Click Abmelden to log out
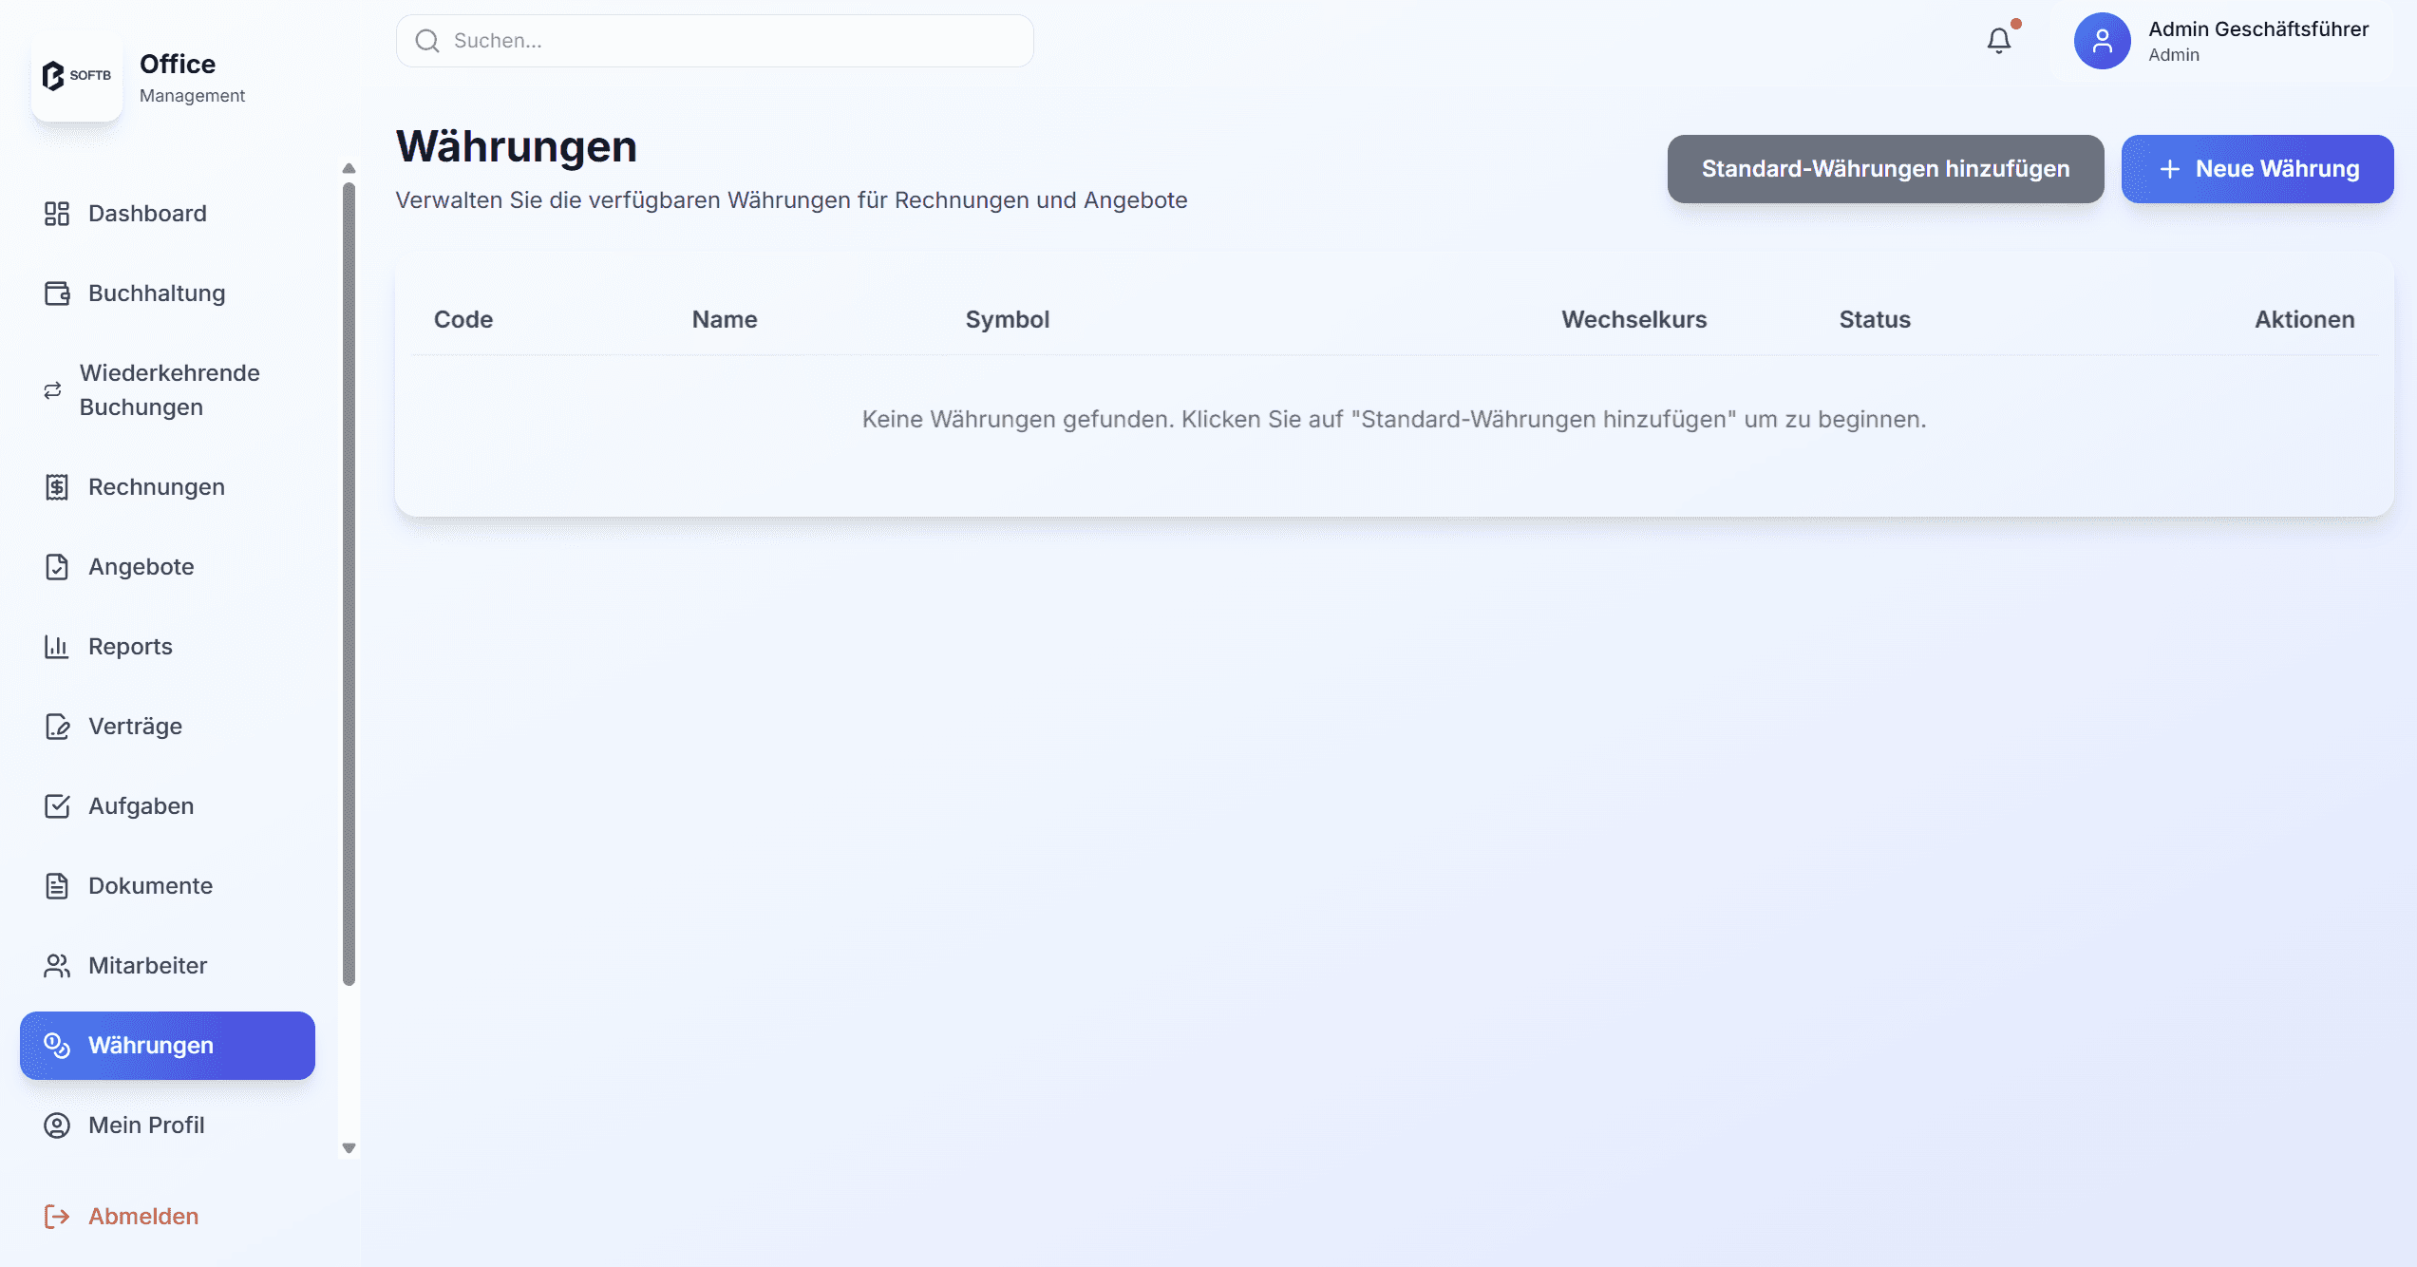Screen dimensions: 2417x1267 (x=142, y=1217)
